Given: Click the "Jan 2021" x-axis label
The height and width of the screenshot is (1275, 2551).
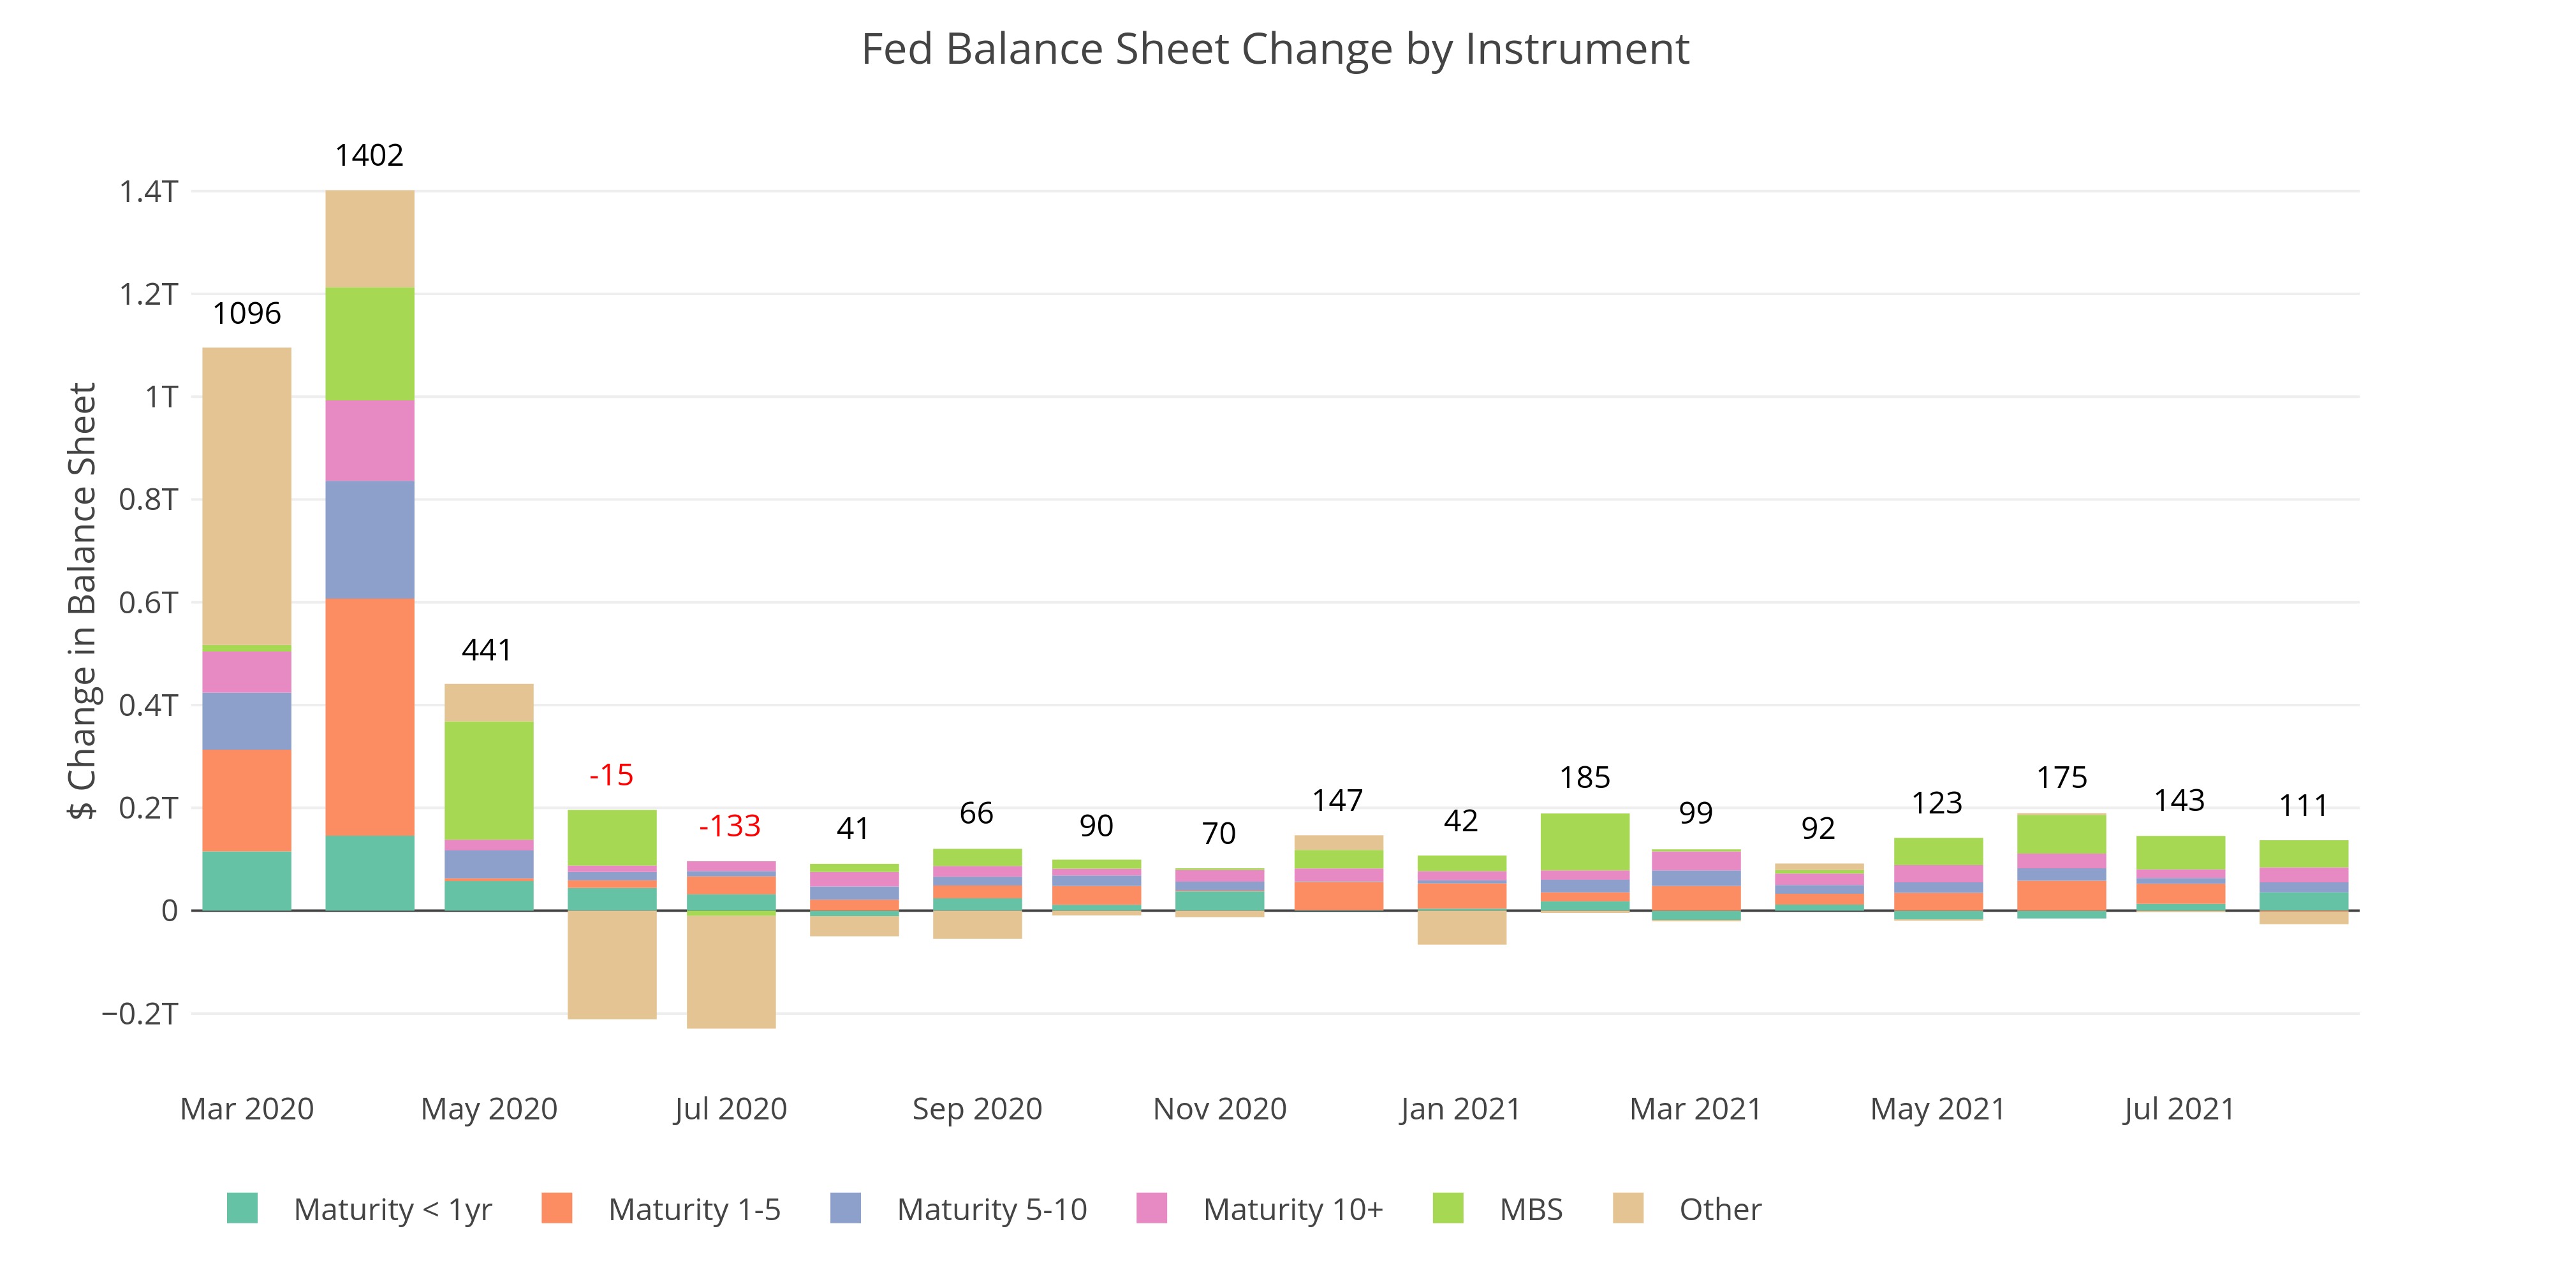Looking at the screenshot, I should click(x=1460, y=1109).
